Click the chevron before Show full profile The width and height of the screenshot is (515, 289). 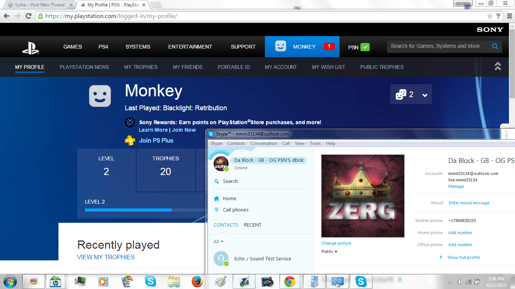click(x=441, y=257)
